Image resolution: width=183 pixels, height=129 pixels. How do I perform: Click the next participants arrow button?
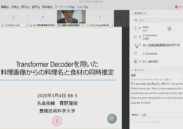tap(119, 18)
